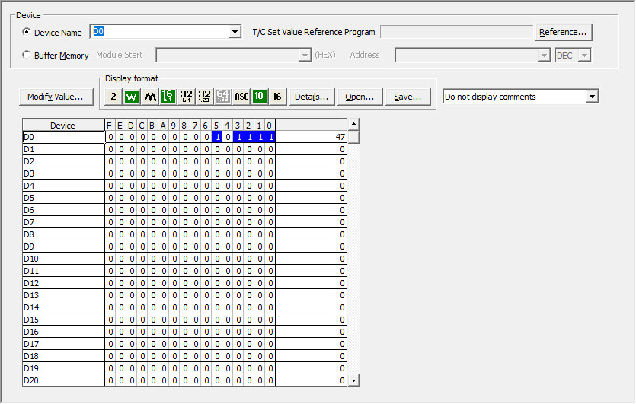Click the device table scrollbar thumb
Screen dimensions: 636x404
point(353,137)
